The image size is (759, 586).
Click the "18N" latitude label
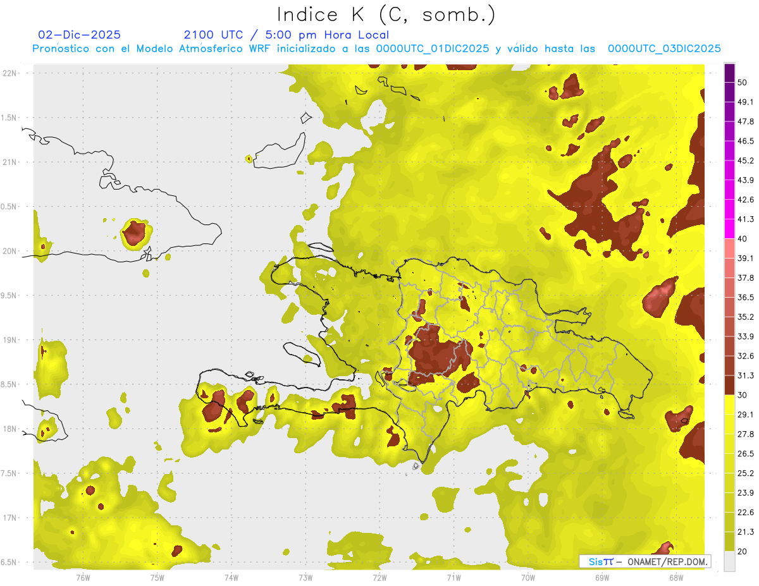pyautogui.click(x=10, y=429)
